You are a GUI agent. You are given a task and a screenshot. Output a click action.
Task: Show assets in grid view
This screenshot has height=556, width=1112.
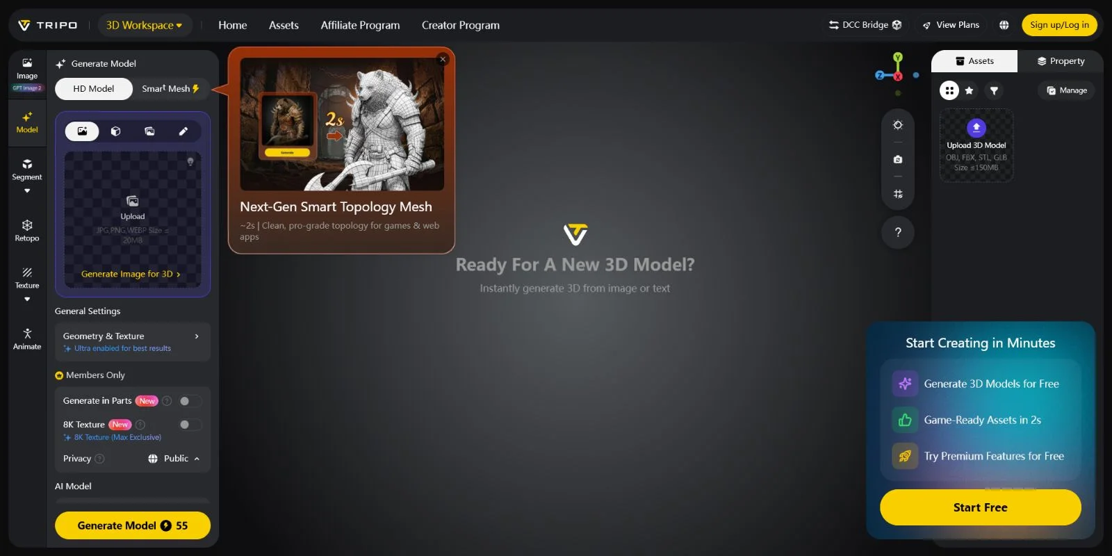pyautogui.click(x=949, y=90)
